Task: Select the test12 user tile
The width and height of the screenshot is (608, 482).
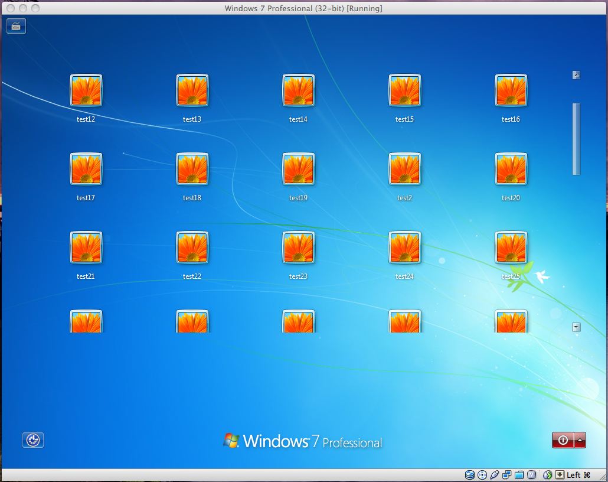Action: coord(86,91)
